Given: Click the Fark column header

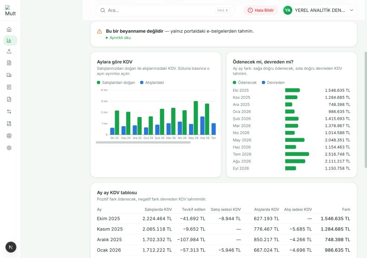Looking at the screenshot, I should click(346, 209).
